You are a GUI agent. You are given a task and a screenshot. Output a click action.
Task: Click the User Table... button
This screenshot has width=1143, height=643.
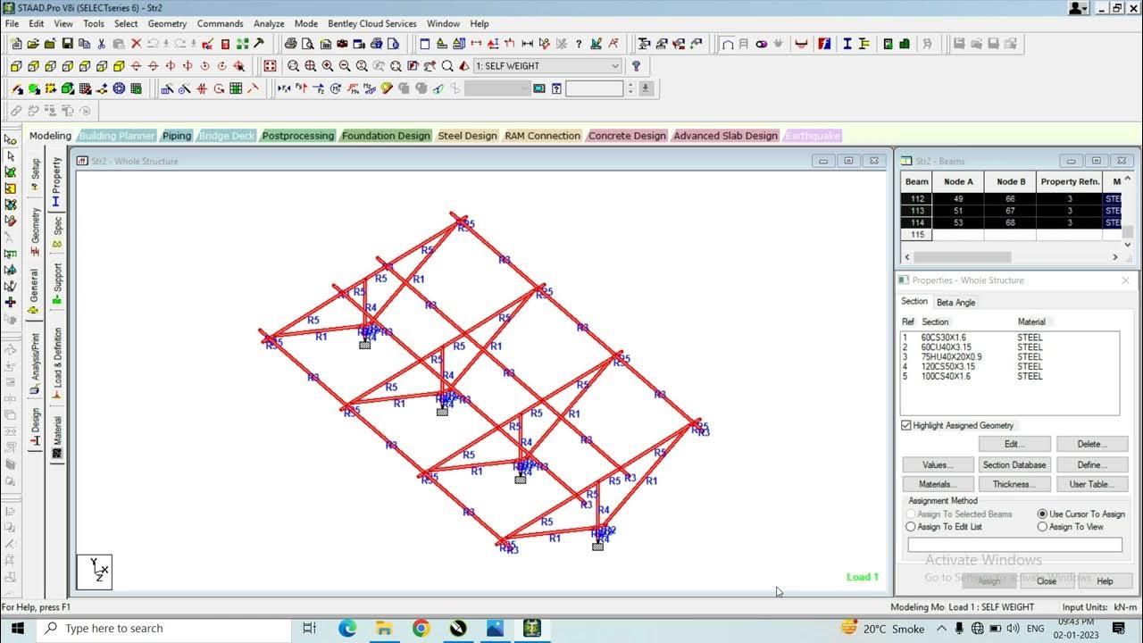[1091, 484]
